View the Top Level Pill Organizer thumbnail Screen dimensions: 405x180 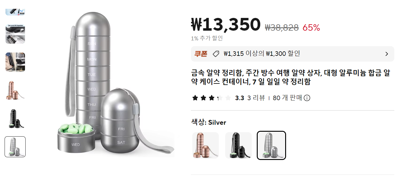point(15,34)
